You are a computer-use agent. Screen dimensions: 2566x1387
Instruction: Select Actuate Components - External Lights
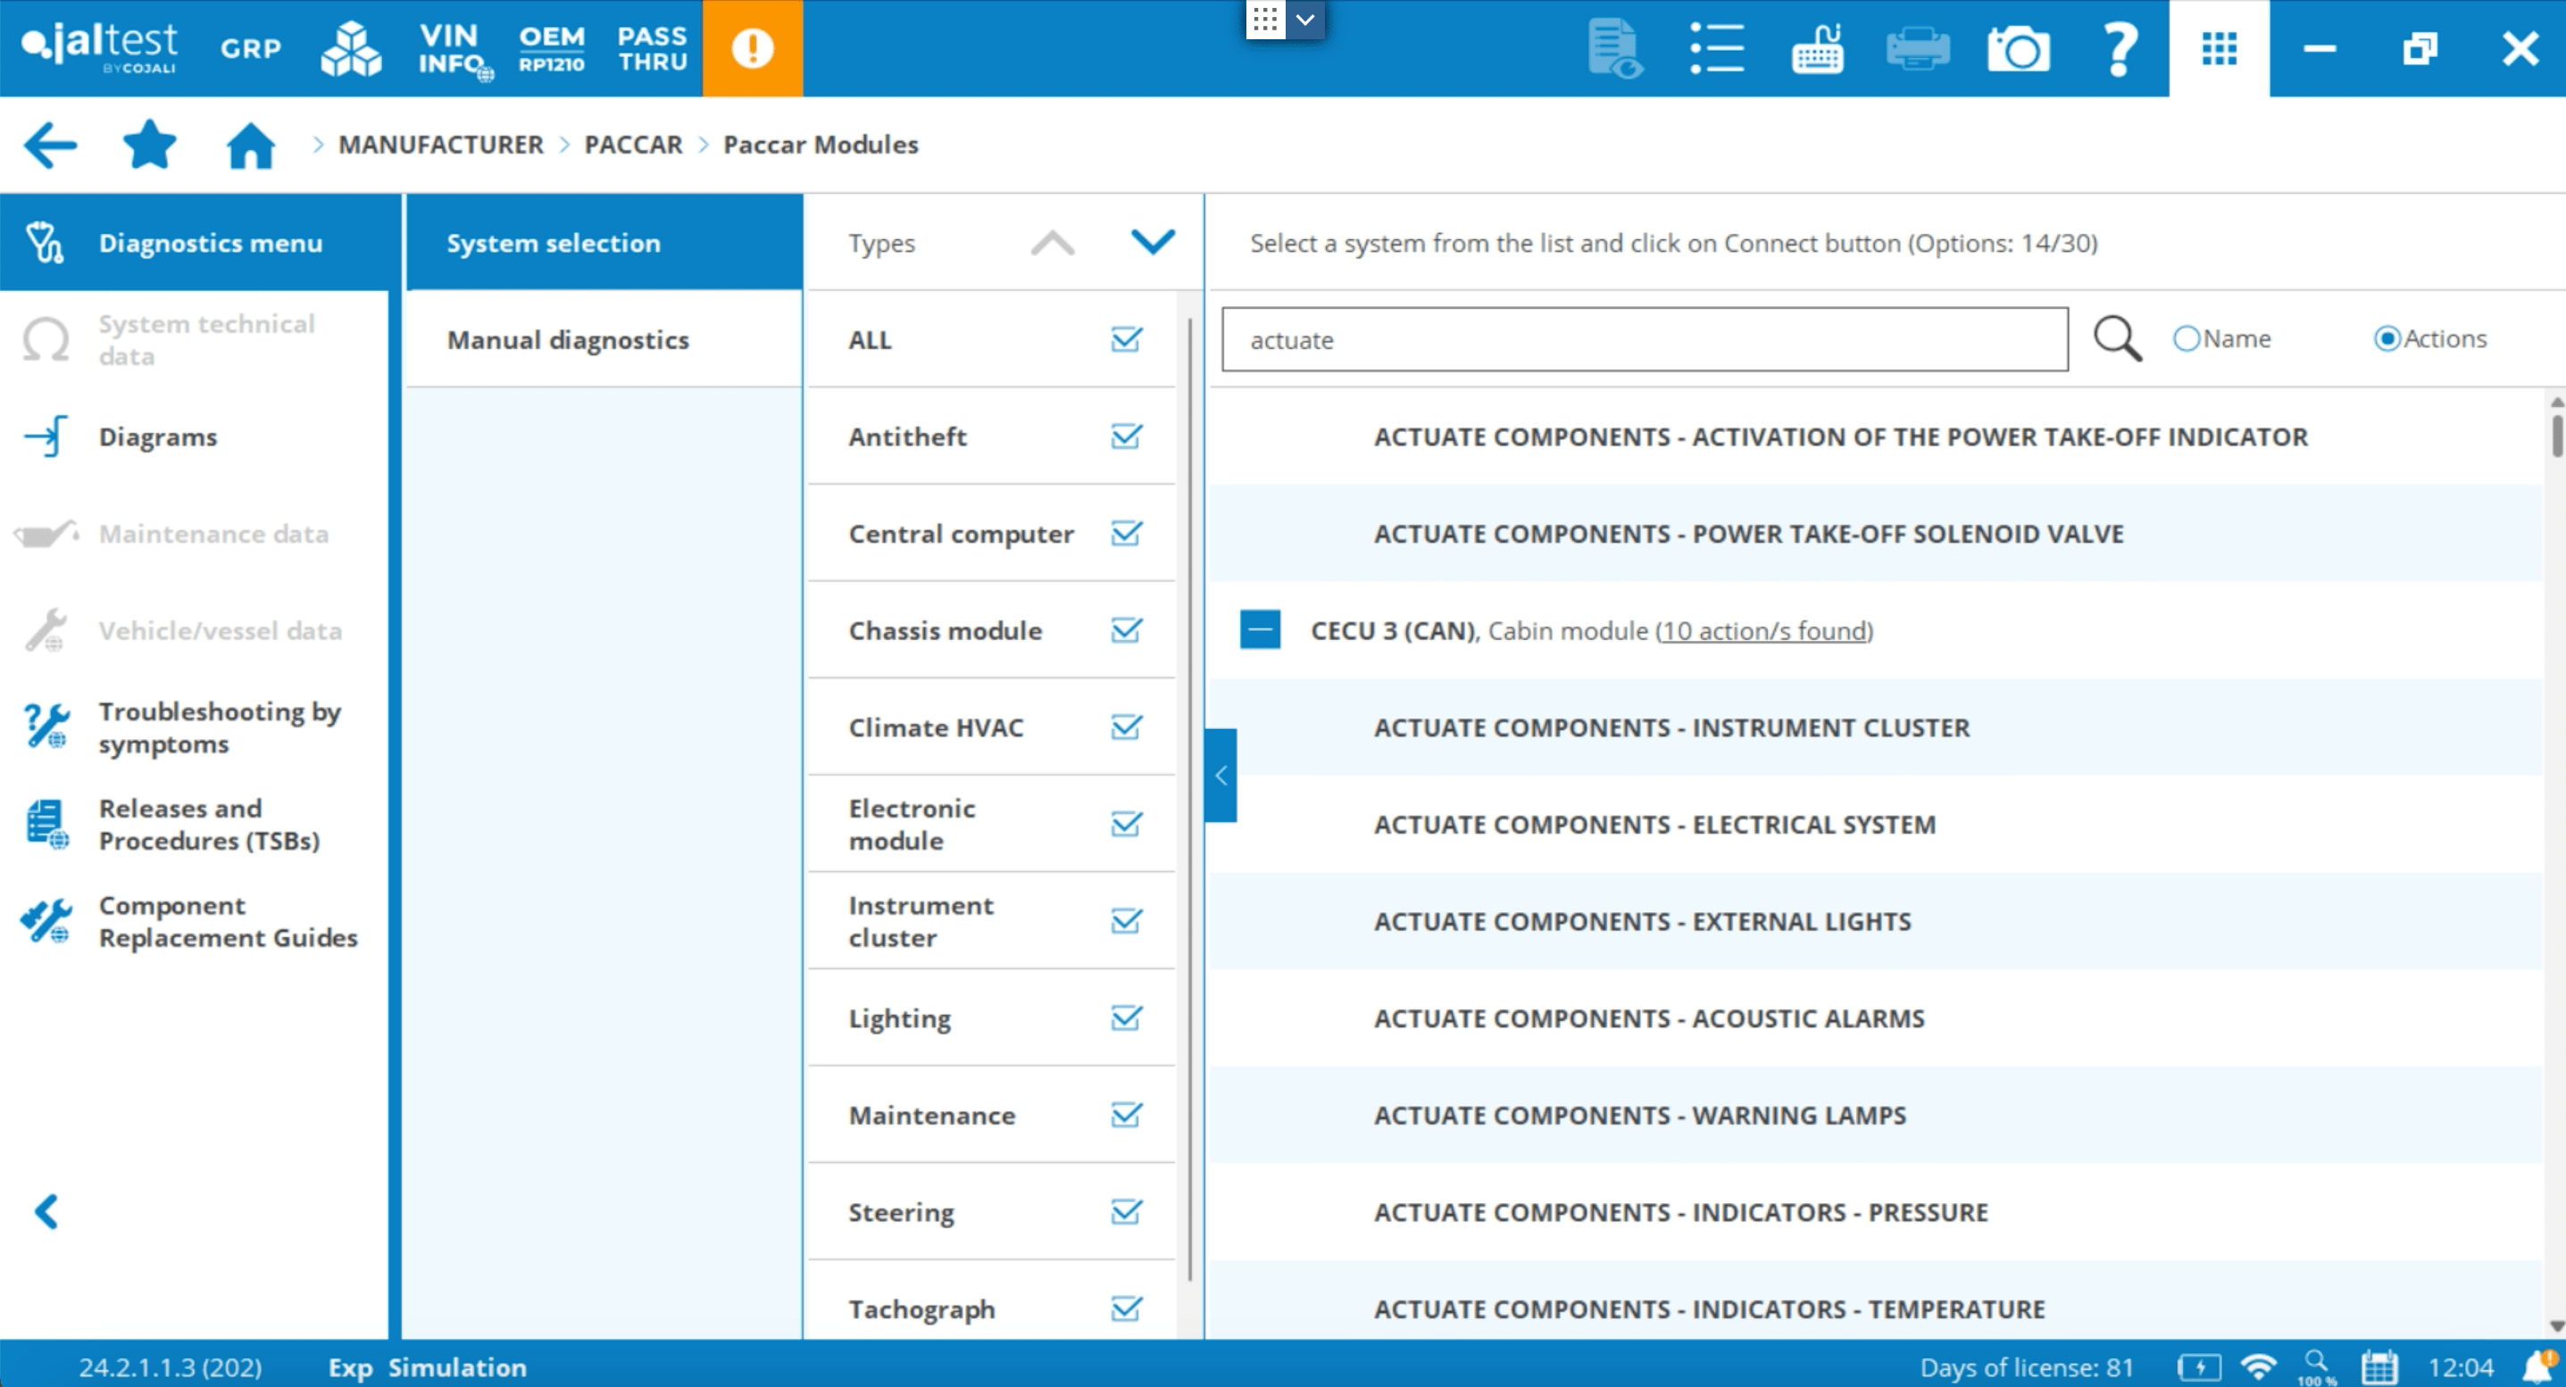1642,922
